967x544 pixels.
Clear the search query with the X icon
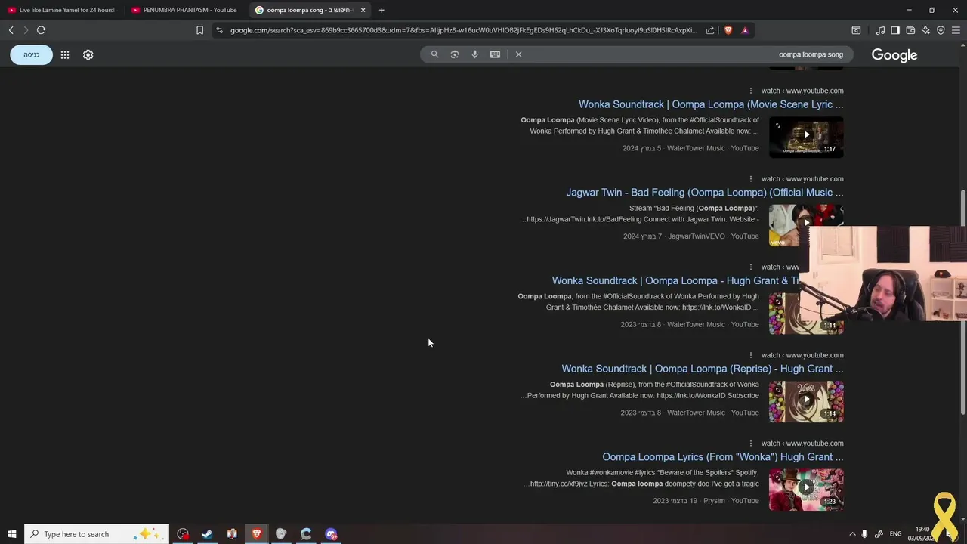[x=518, y=54]
